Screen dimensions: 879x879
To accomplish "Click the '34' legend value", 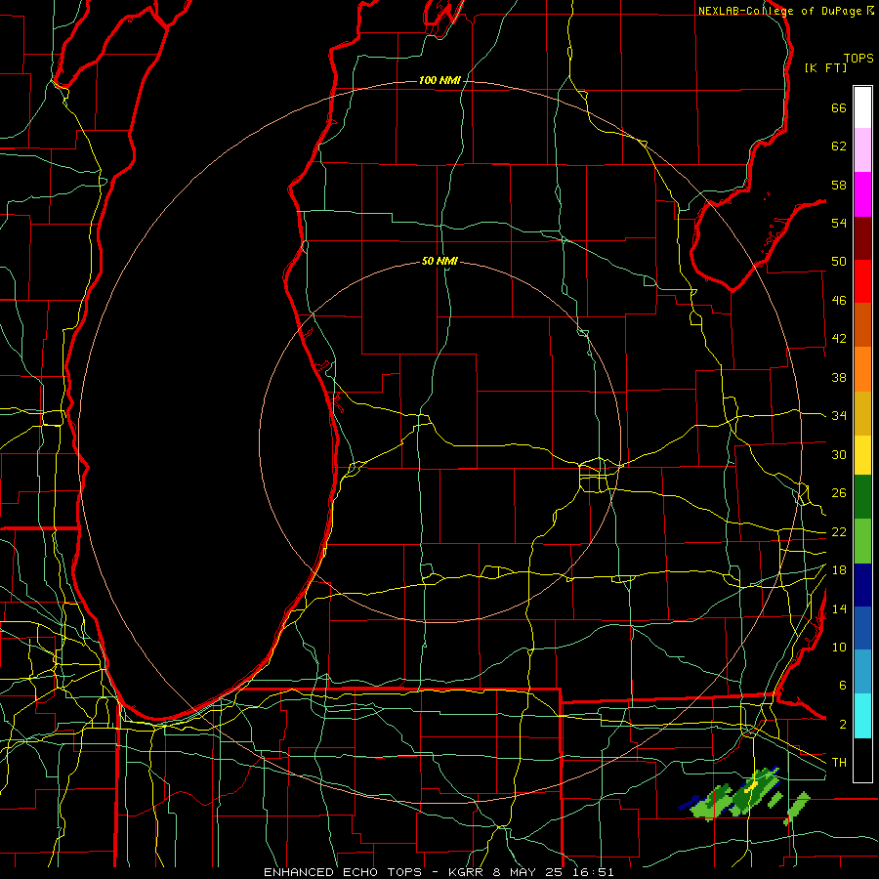I will pos(839,416).
